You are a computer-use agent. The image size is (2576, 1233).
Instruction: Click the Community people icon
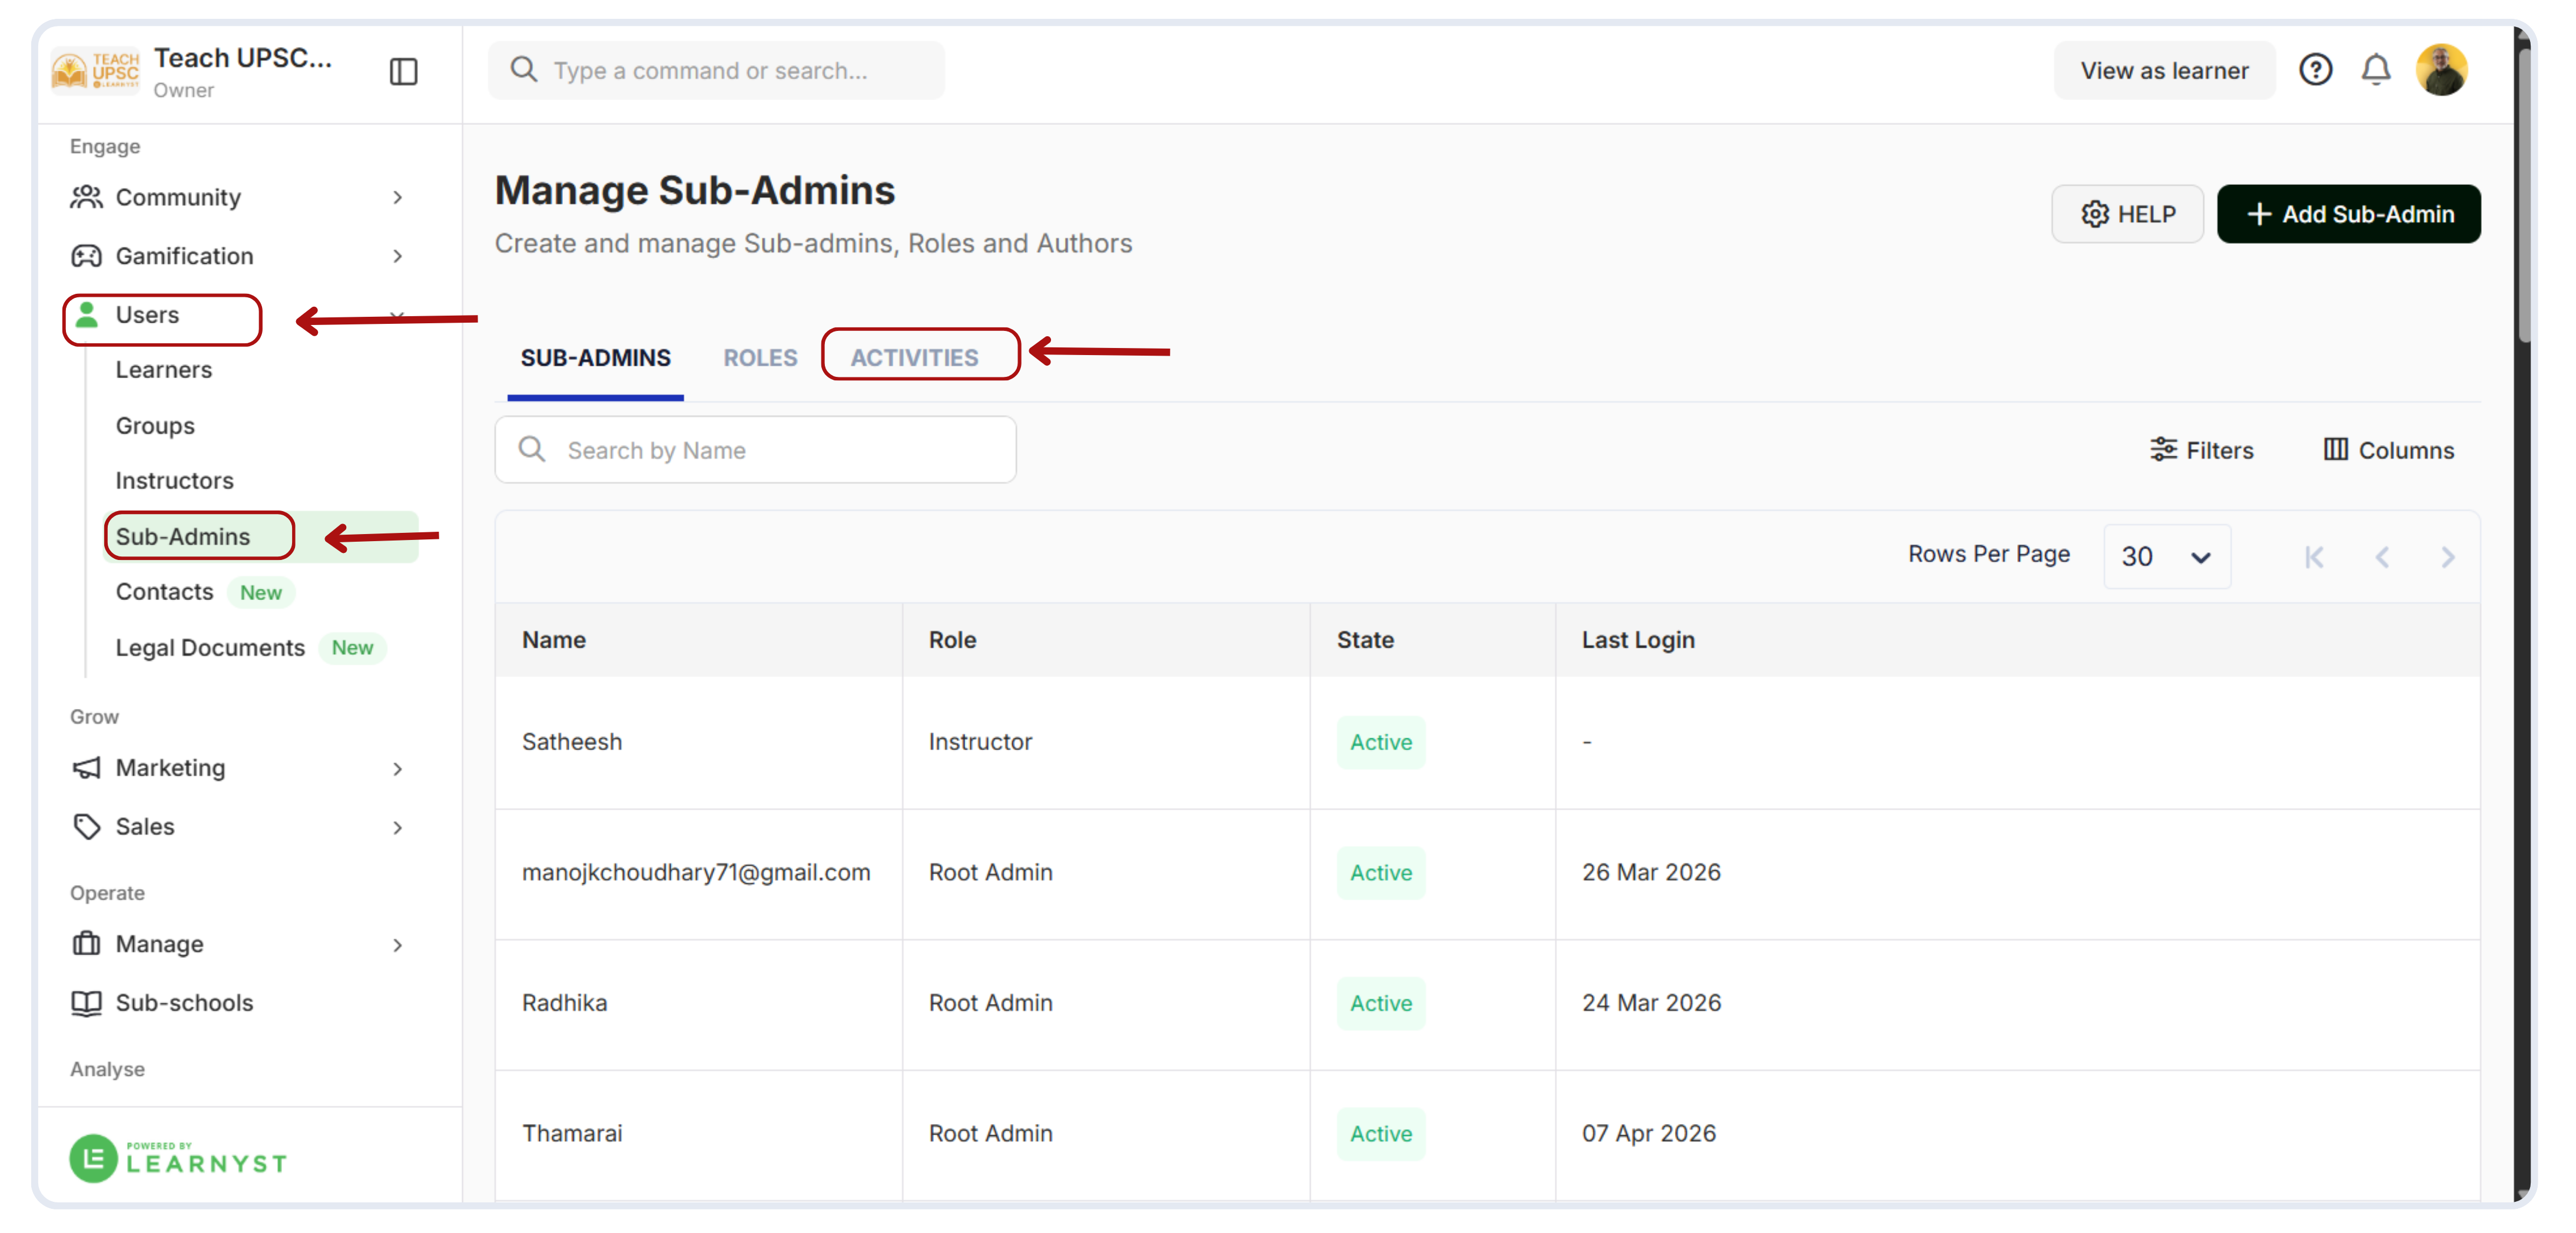pos(87,197)
